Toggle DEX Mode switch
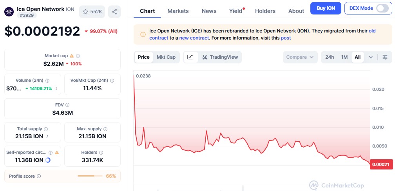The height and width of the screenshot is (191, 395). pyautogui.click(x=382, y=8)
